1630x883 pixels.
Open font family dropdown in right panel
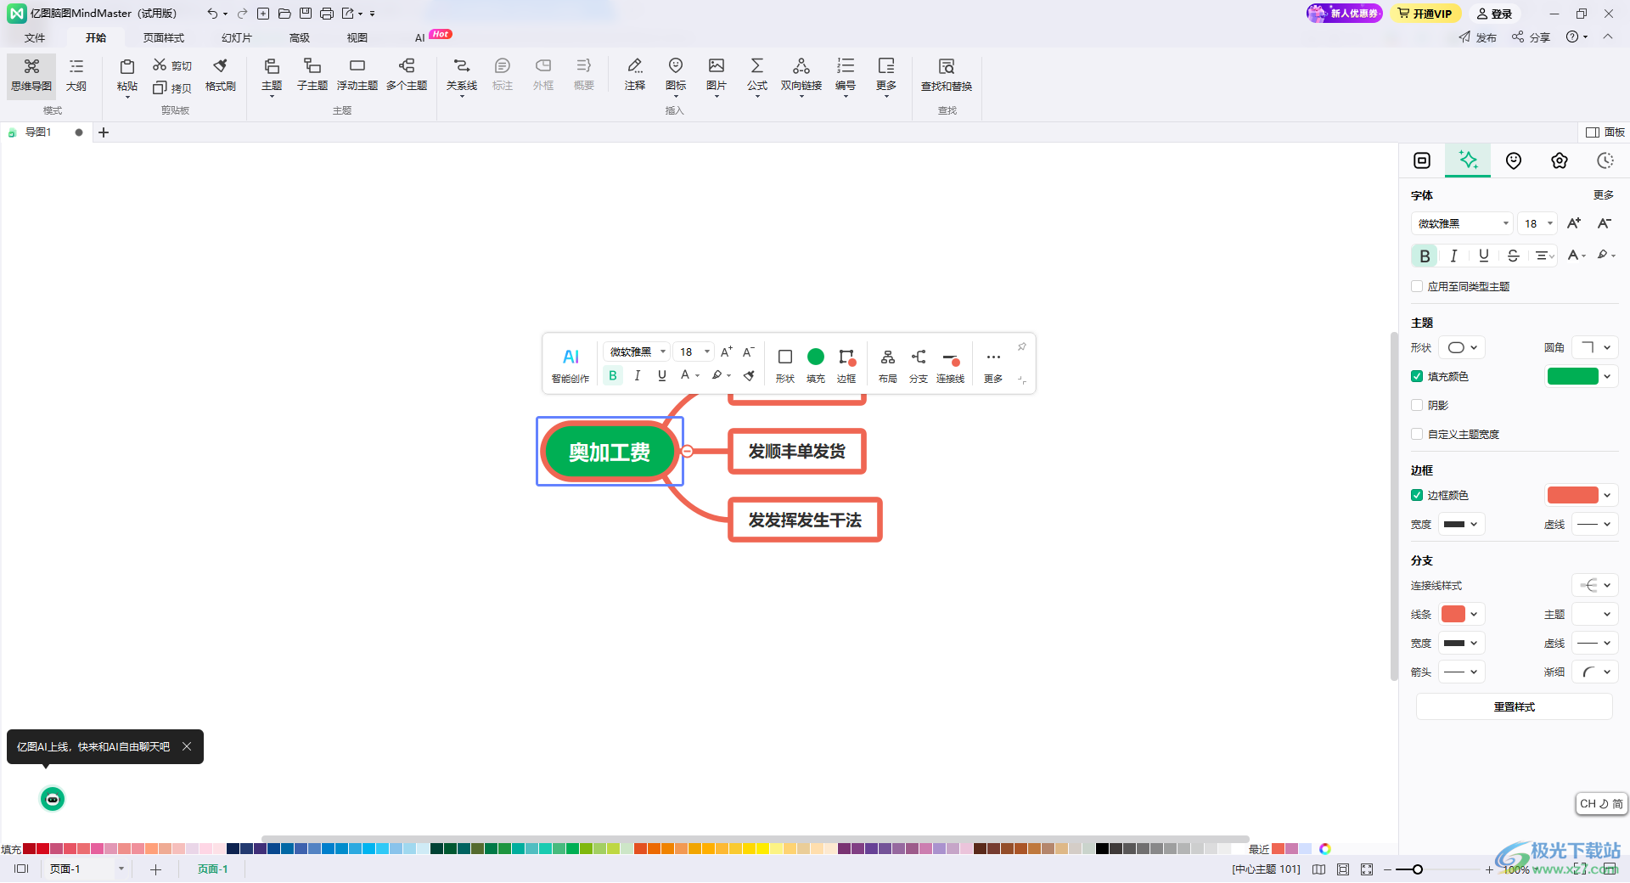(1462, 223)
